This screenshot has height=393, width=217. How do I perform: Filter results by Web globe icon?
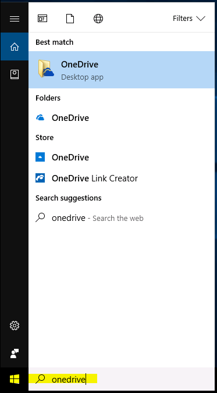[98, 19]
